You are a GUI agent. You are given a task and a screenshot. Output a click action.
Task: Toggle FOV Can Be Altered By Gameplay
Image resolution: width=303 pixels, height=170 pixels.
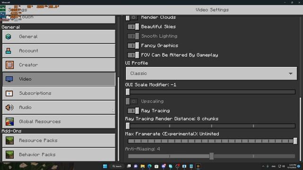pyautogui.click(x=133, y=55)
